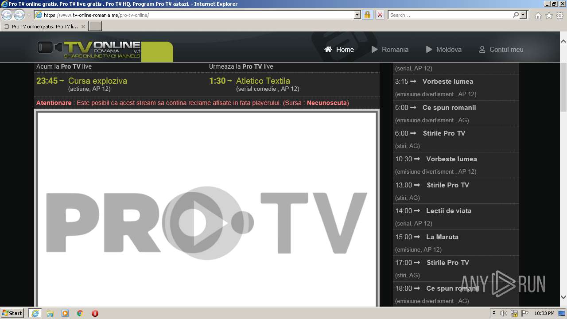Click the 23:45 current program time

pos(47,81)
